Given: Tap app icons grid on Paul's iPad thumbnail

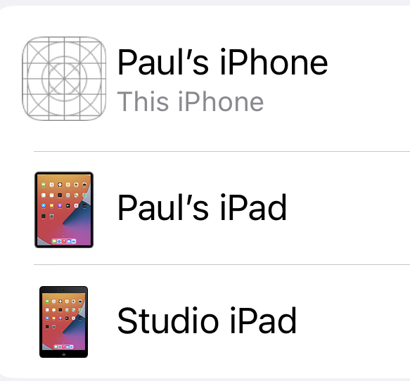Looking at the screenshot, I should (64, 200).
